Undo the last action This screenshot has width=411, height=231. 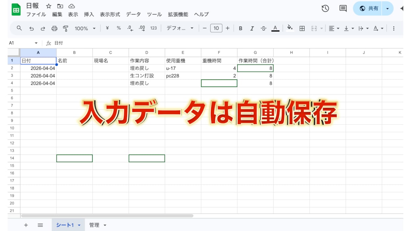31,29
